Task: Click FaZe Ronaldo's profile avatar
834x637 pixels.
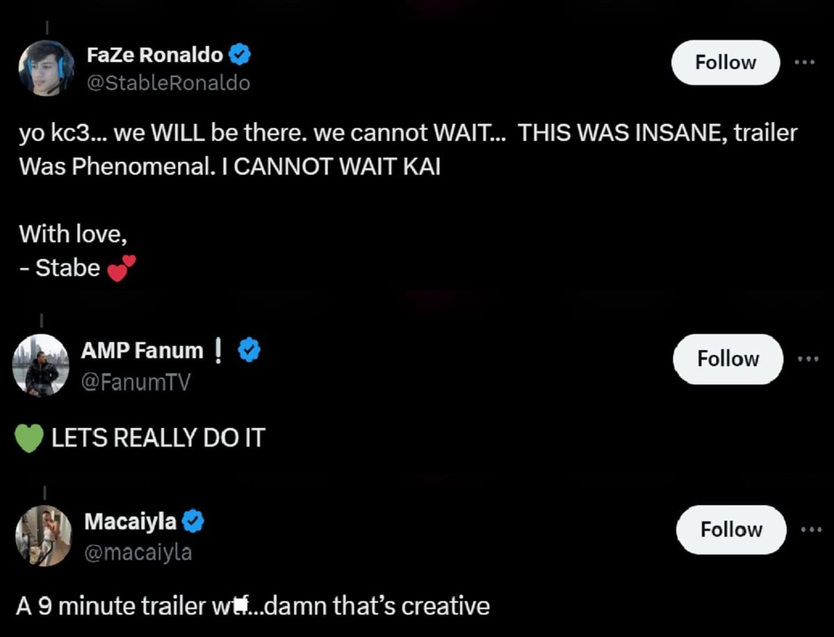Action: (x=46, y=67)
